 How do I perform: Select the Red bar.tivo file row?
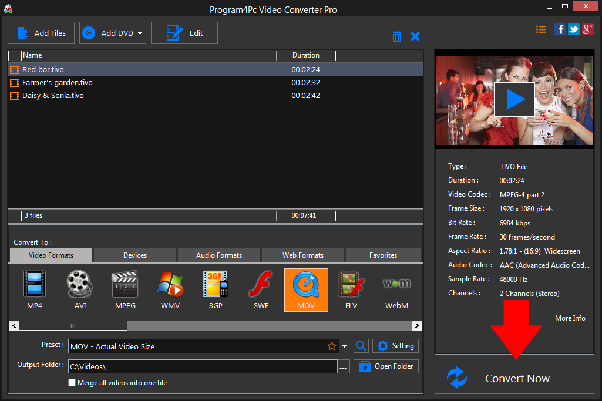point(216,69)
